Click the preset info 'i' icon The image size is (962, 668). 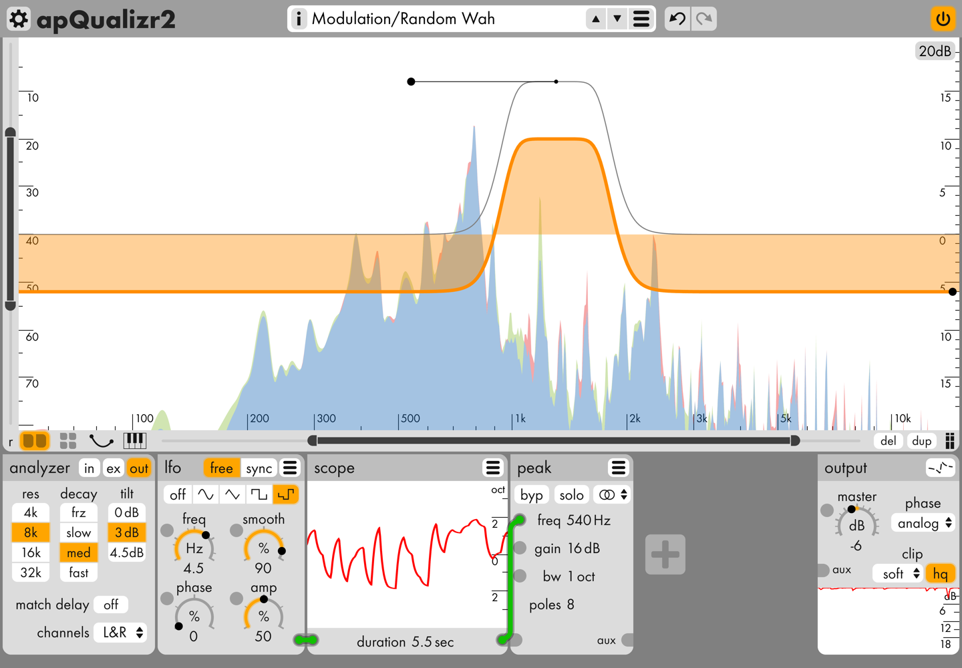coord(299,19)
